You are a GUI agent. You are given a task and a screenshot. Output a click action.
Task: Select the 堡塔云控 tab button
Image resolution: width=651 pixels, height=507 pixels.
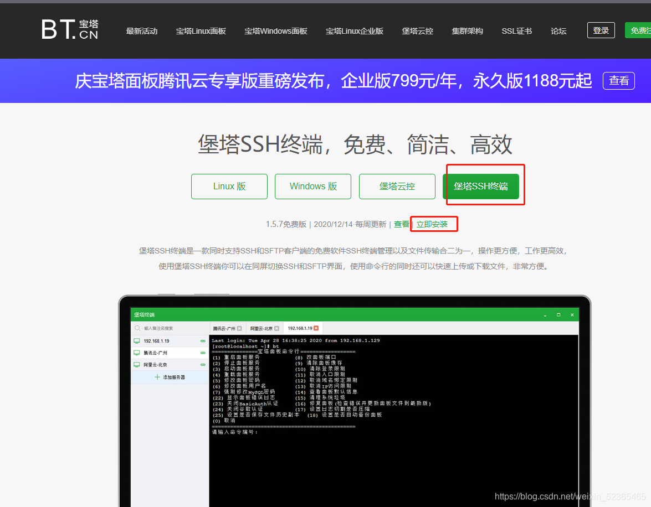397,187
